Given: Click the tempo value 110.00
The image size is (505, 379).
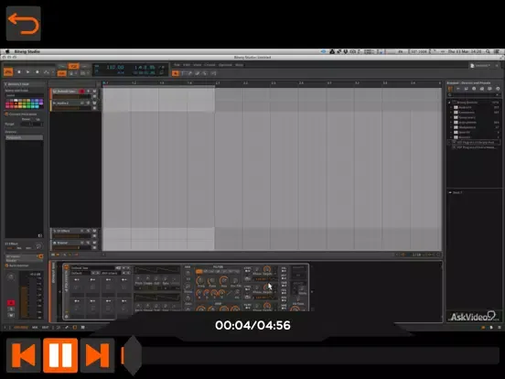Looking at the screenshot, I should click(x=115, y=68).
